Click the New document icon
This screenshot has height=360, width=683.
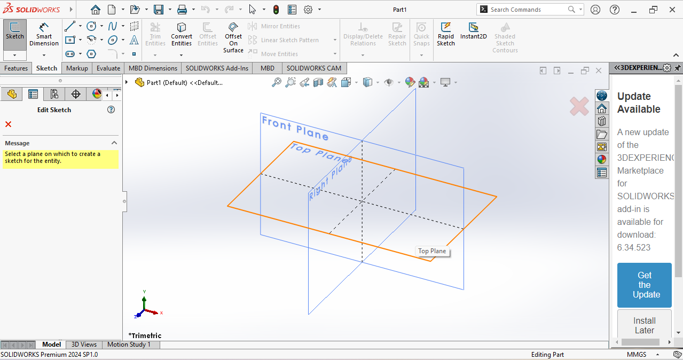111,10
